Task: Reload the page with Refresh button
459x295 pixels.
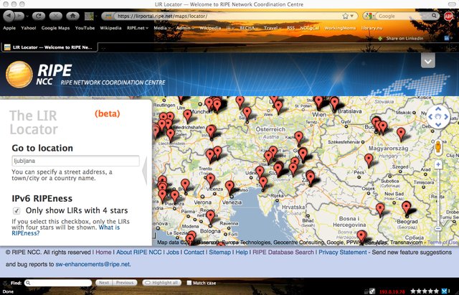Action: tap(39, 16)
